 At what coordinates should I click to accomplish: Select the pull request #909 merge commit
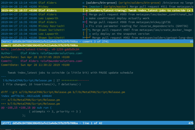point(130,14)
